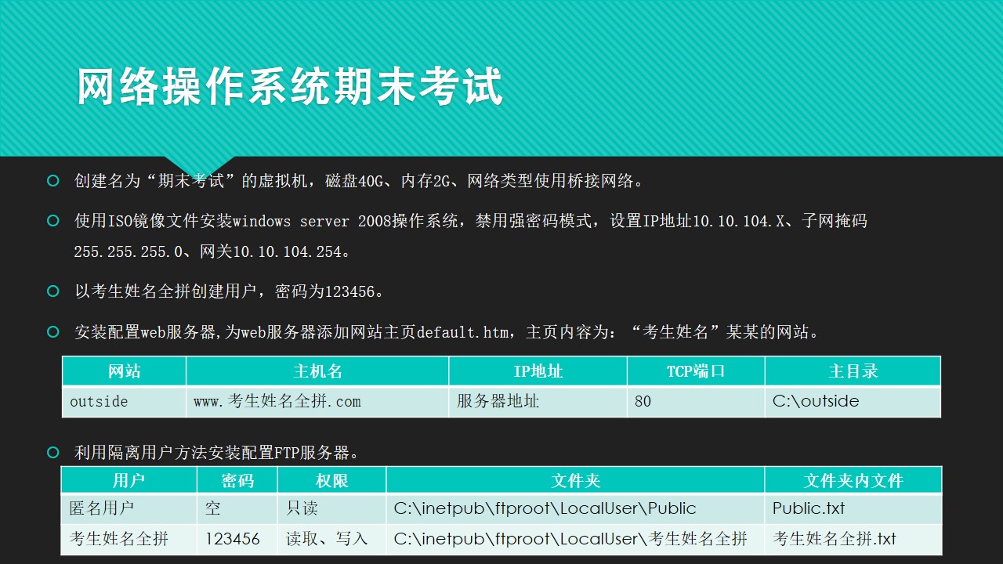Click the 文件夹内文件 table header
This screenshot has width=1003, height=564.
pyautogui.click(x=853, y=480)
